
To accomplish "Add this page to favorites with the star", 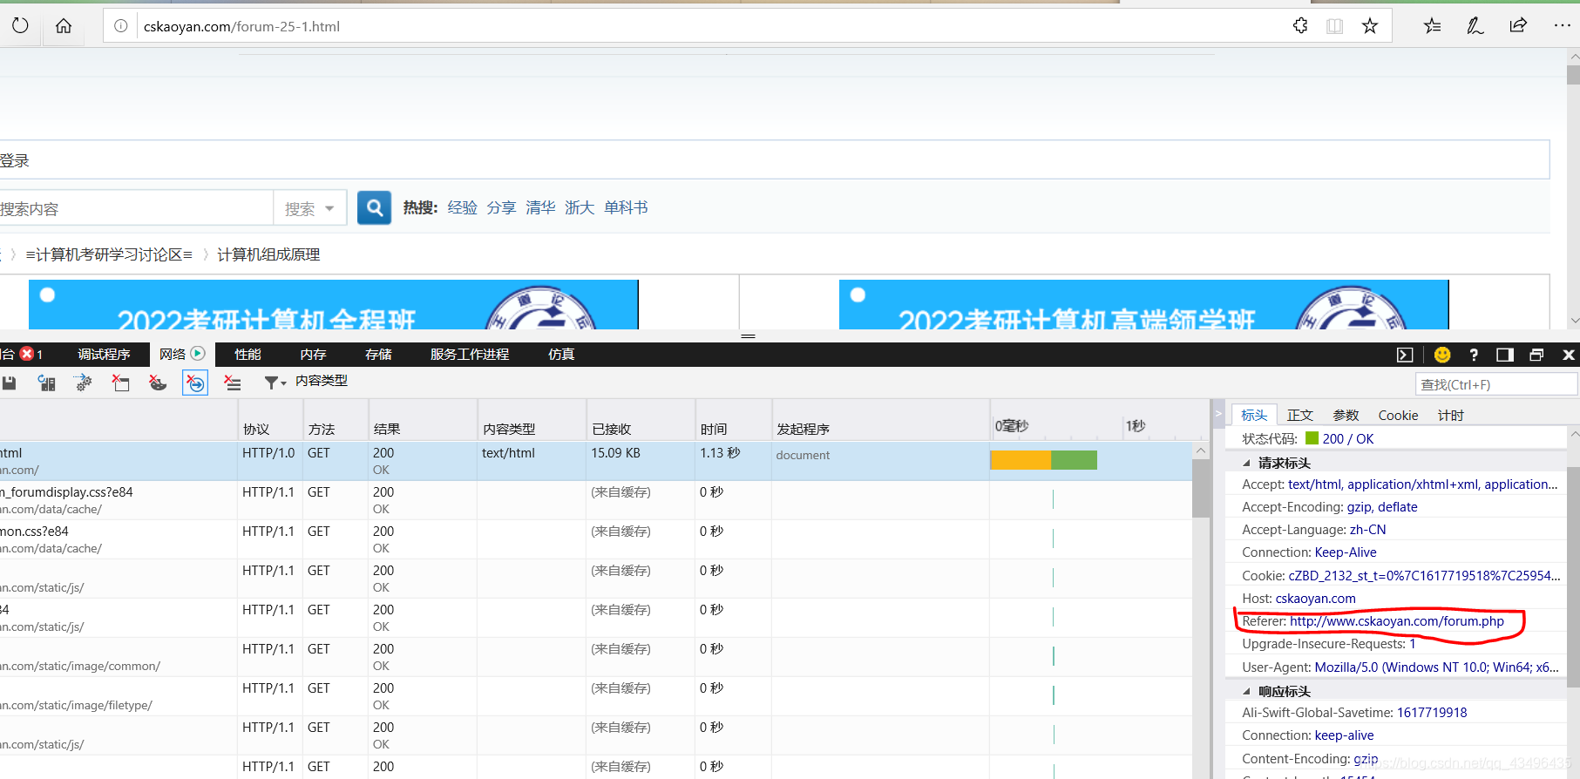I will [1370, 26].
